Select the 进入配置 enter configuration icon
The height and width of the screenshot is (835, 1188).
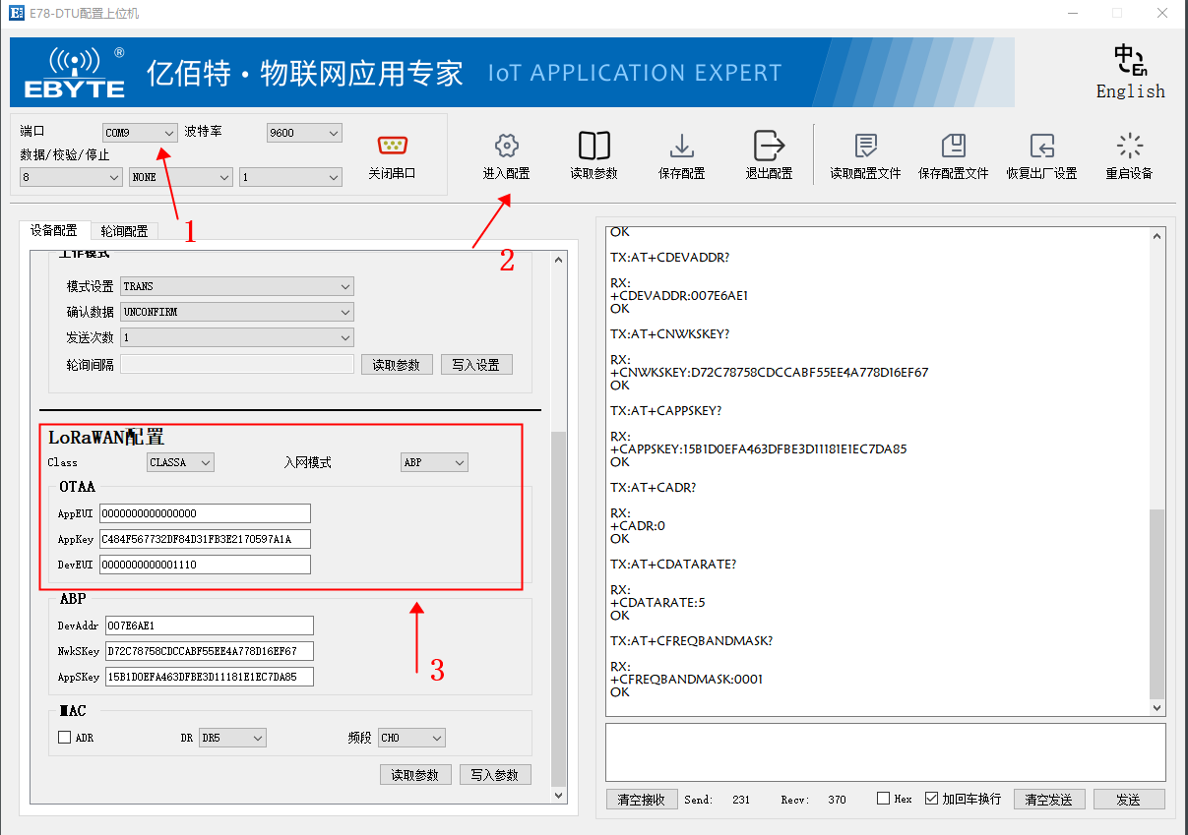[505, 153]
